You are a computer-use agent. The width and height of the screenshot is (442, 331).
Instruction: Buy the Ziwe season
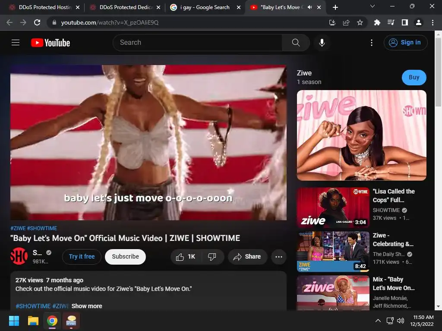(x=414, y=78)
